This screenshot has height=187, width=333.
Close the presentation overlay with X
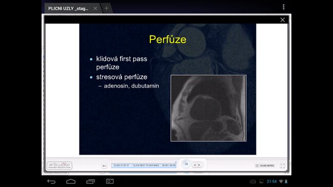coord(282,20)
